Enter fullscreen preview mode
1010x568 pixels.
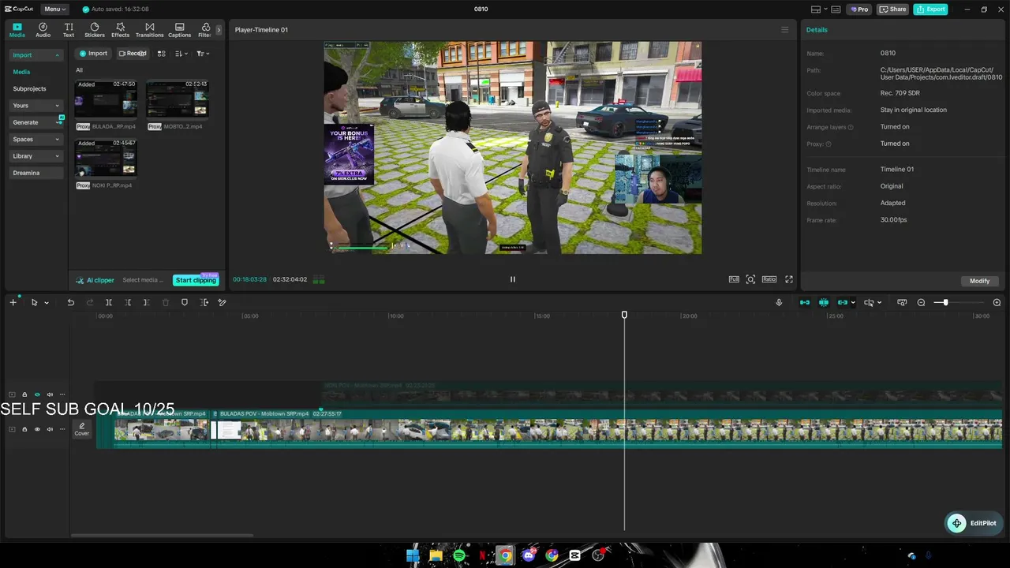pos(788,279)
